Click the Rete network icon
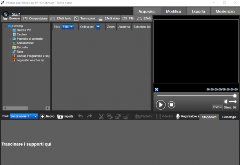Image resolution: width=240 pixels, height=165 pixels. (15, 52)
